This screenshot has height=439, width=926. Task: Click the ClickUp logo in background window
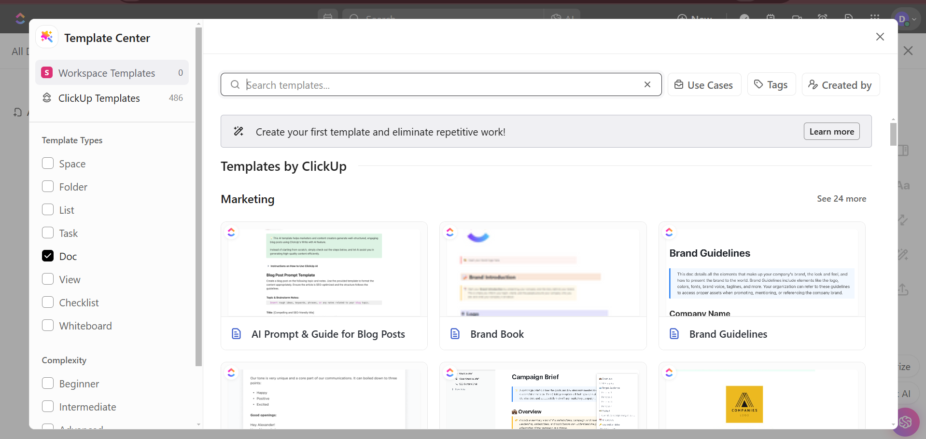(20, 18)
